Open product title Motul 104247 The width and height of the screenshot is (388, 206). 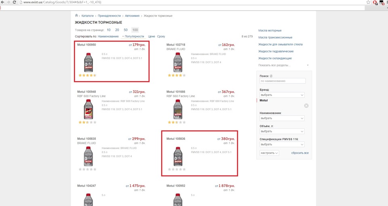coord(86,186)
